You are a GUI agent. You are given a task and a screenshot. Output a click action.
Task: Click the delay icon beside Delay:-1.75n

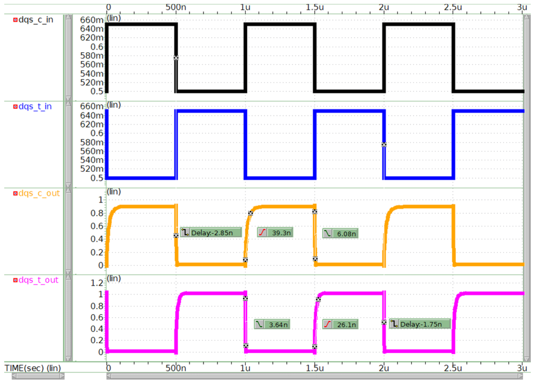[394, 324]
